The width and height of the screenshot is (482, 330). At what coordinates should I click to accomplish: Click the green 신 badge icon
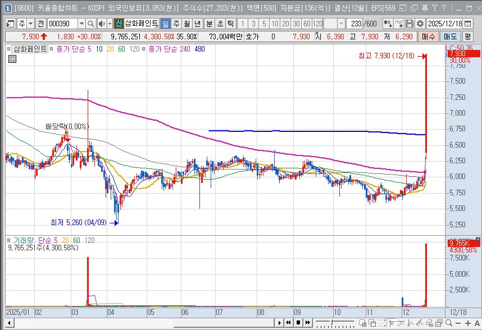pyautogui.click(x=119, y=24)
